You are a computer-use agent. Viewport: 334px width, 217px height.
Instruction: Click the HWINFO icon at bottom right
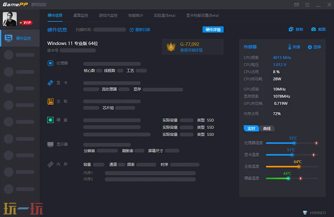pyautogui.click(x=305, y=213)
